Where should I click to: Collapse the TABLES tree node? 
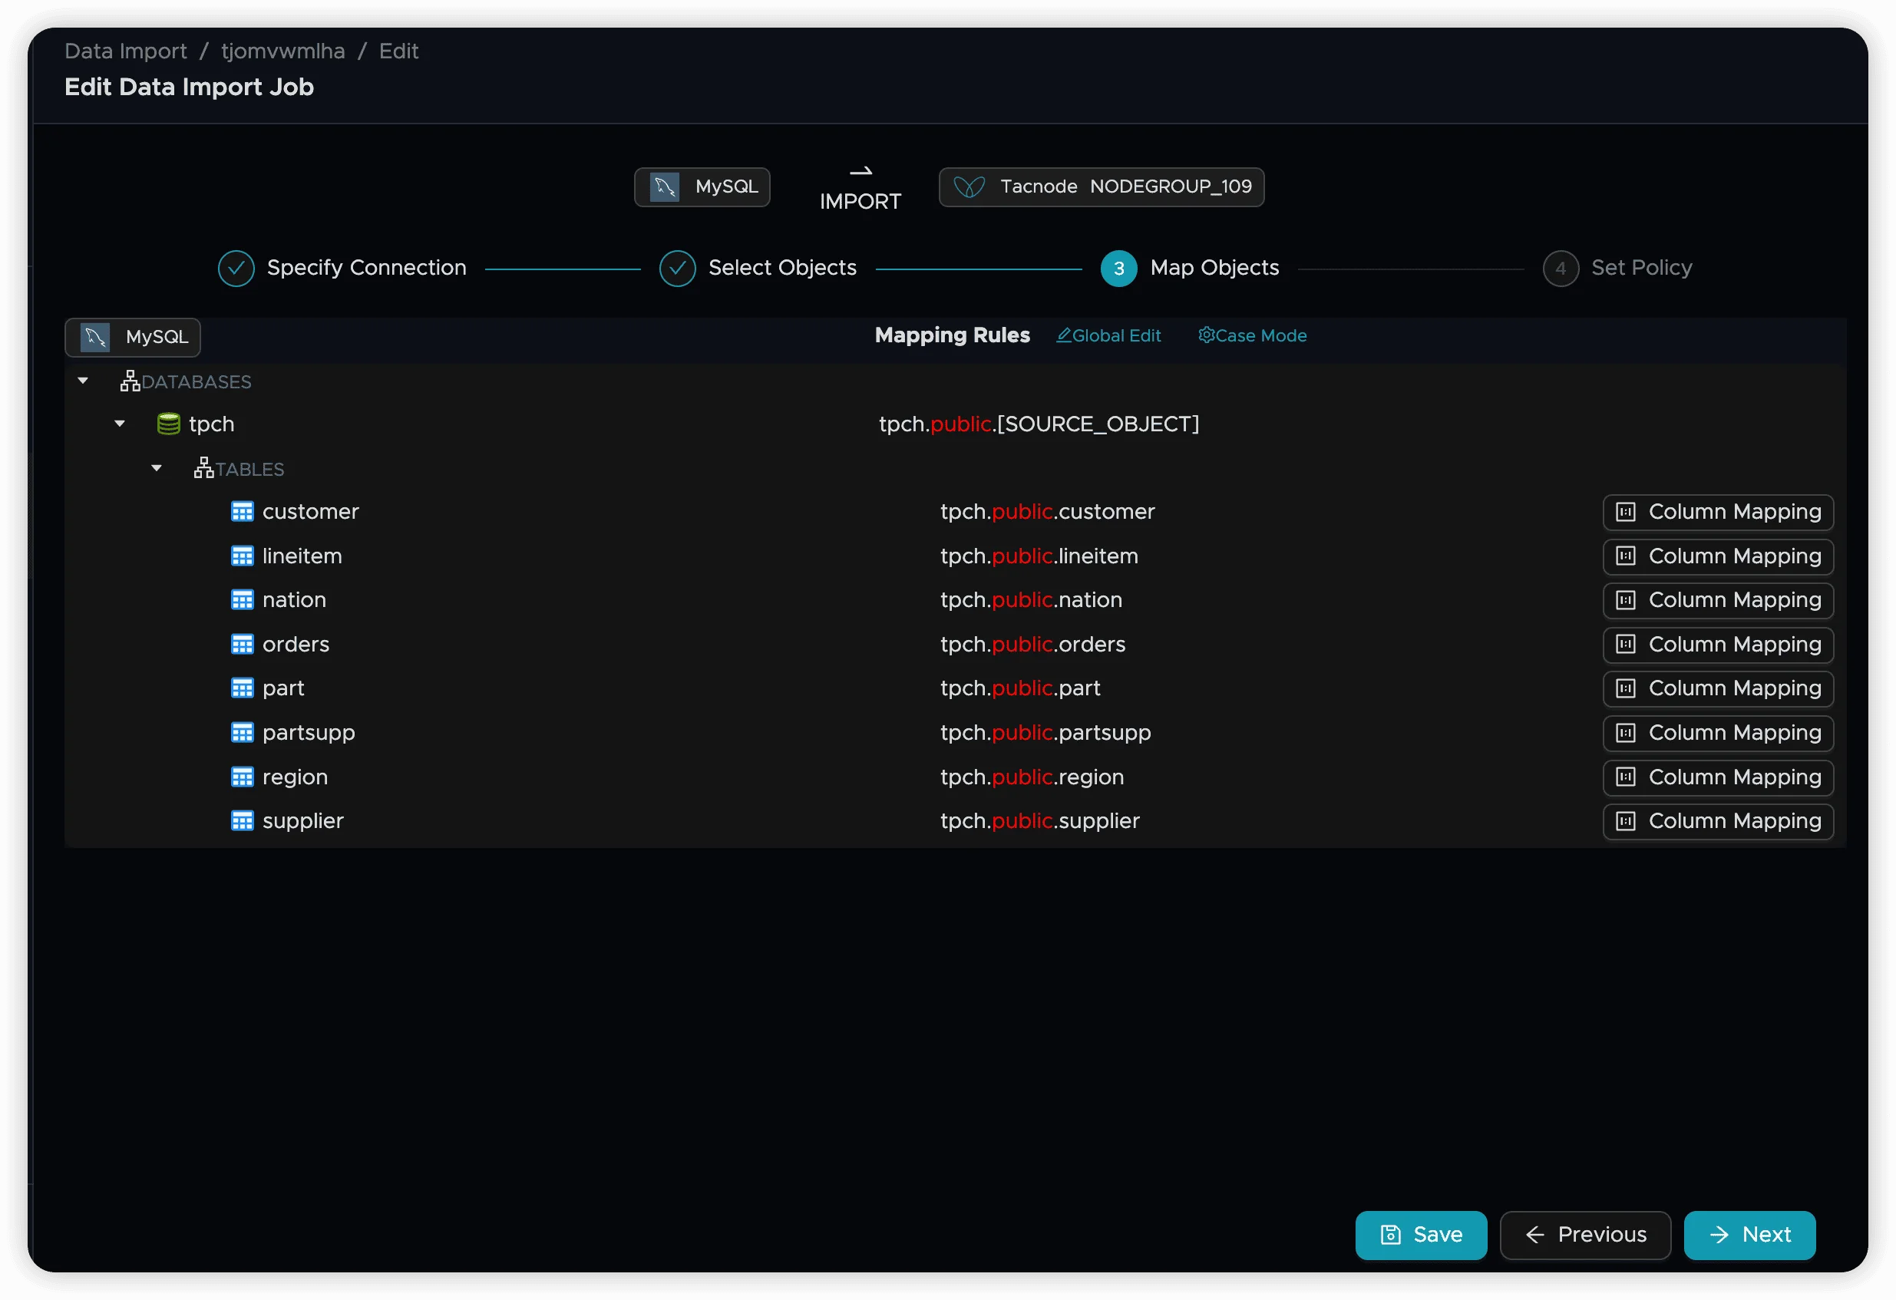tap(157, 468)
